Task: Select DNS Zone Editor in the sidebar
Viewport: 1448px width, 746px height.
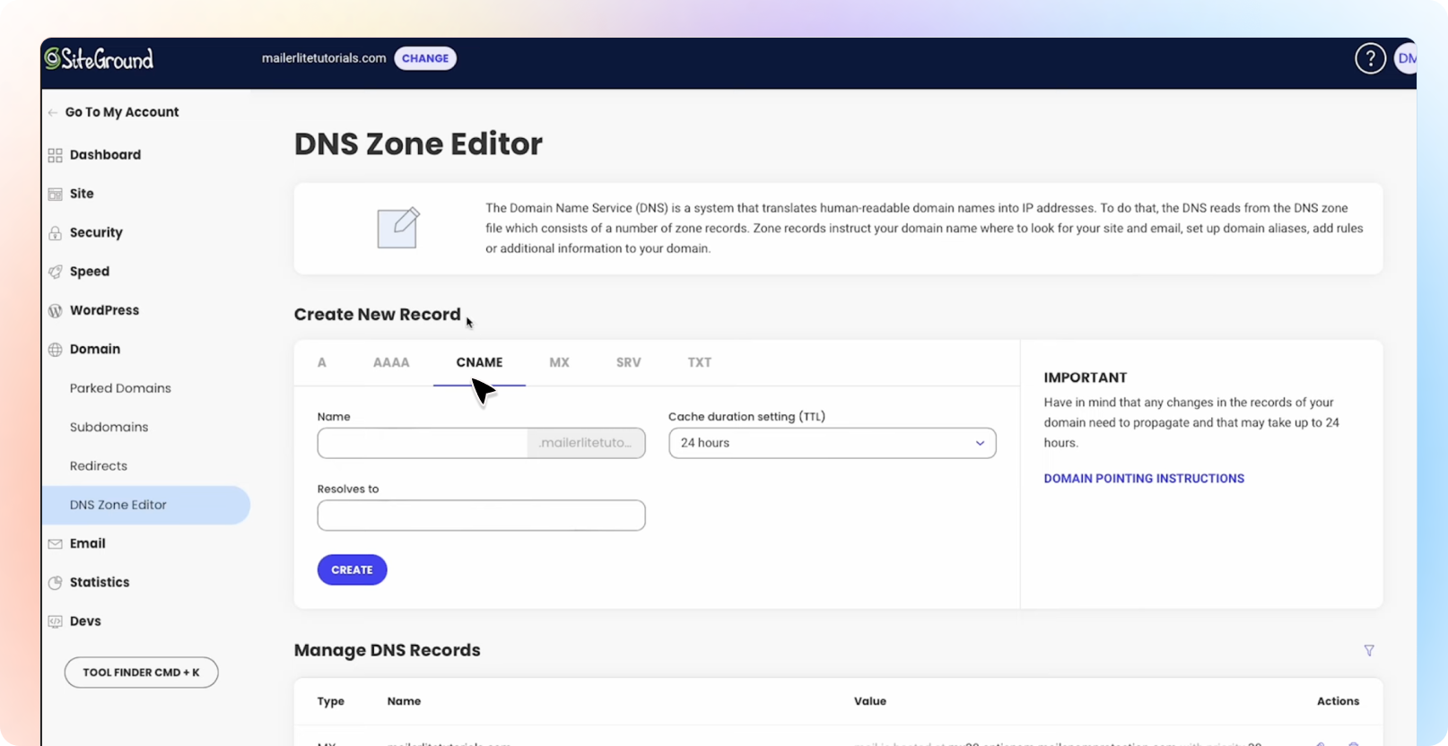Action: [145, 505]
